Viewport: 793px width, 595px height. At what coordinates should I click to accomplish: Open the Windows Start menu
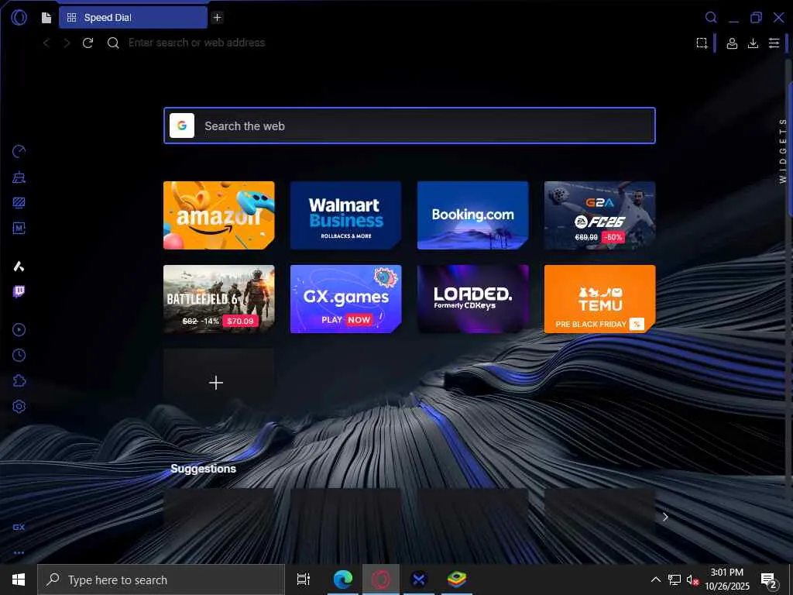(x=19, y=580)
